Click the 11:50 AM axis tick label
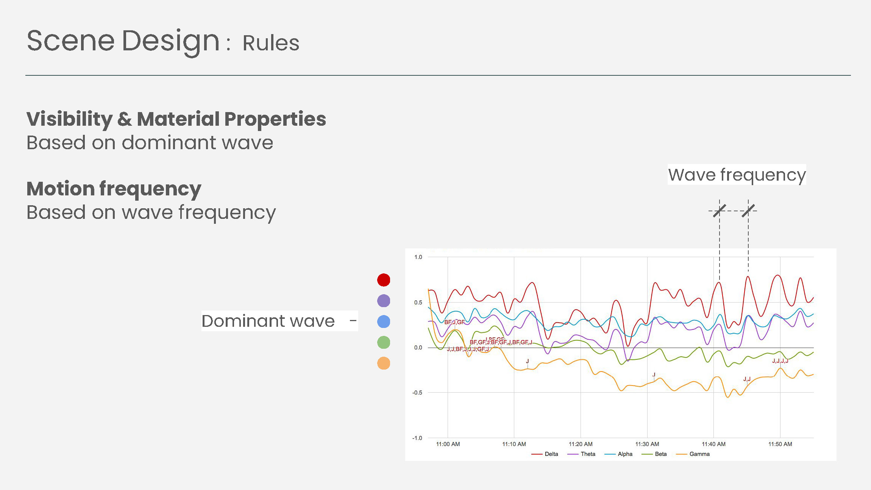The image size is (871, 490). click(x=780, y=444)
